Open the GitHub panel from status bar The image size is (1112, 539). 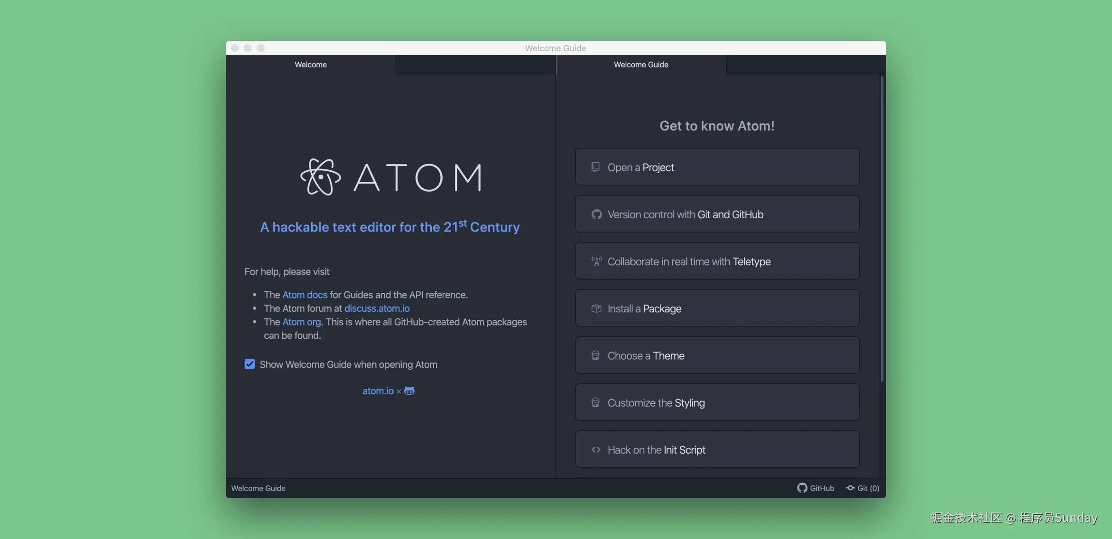(815, 488)
